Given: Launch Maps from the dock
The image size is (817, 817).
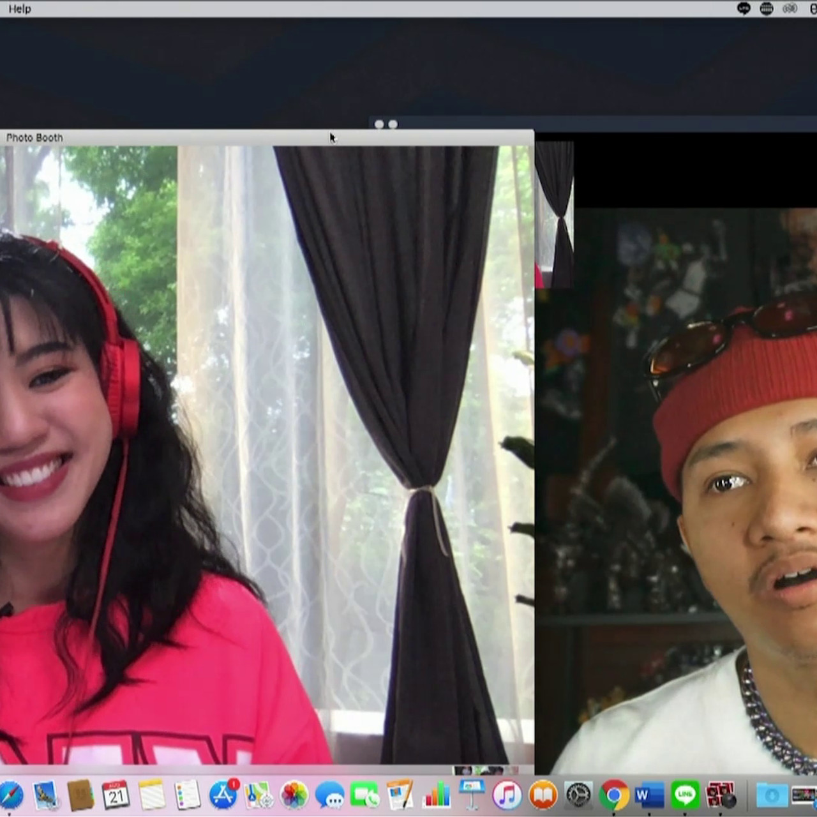Looking at the screenshot, I should [x=259, y=795].
